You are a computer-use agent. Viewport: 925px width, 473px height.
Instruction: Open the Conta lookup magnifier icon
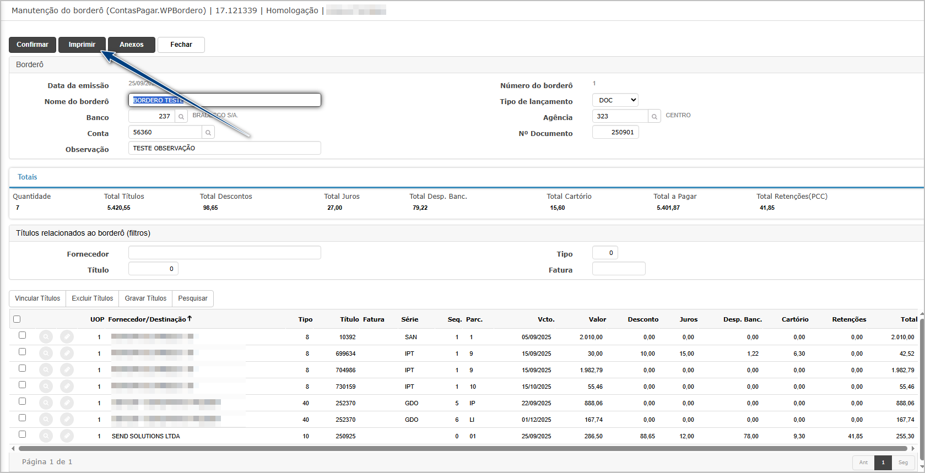208,133
